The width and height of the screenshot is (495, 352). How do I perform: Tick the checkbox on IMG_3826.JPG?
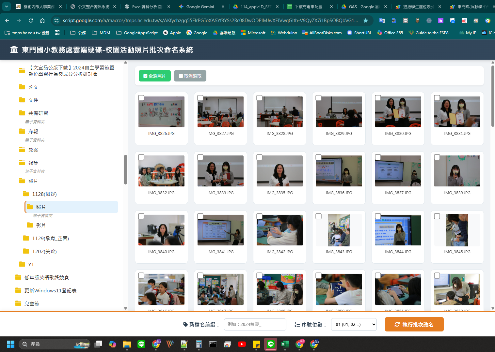coord(141,98)
